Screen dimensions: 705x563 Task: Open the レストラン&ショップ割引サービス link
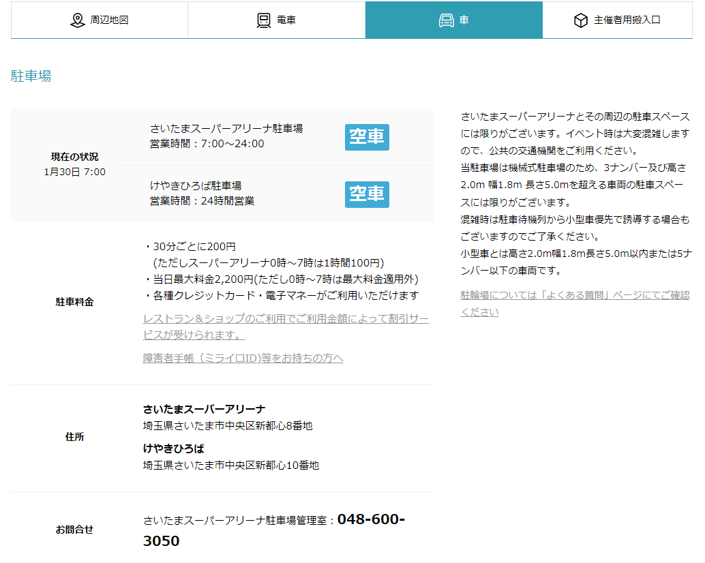click(286, 326)
